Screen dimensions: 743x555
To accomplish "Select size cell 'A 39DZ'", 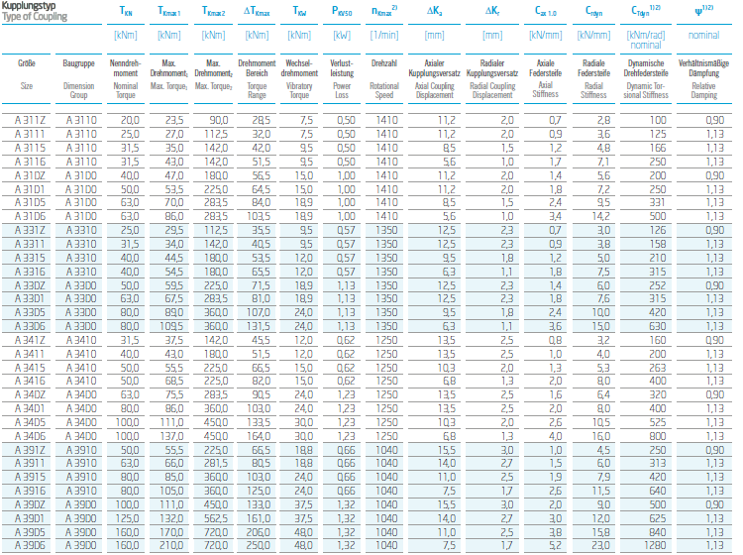I will coord(30,504).
